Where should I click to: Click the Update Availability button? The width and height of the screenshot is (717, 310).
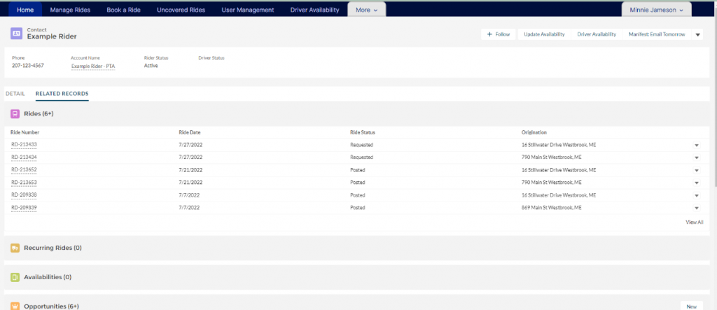pyautogui.click(x=544, y=34)
